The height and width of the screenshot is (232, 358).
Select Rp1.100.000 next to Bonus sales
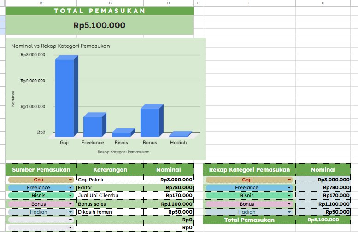[x=169, y=204]
